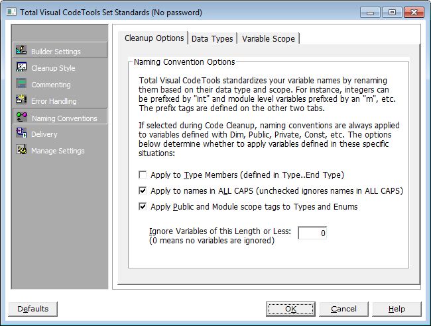Click the Builder Settings sidebar icon
This screenshot has width=431, height=326.
(x=21, y=50)
